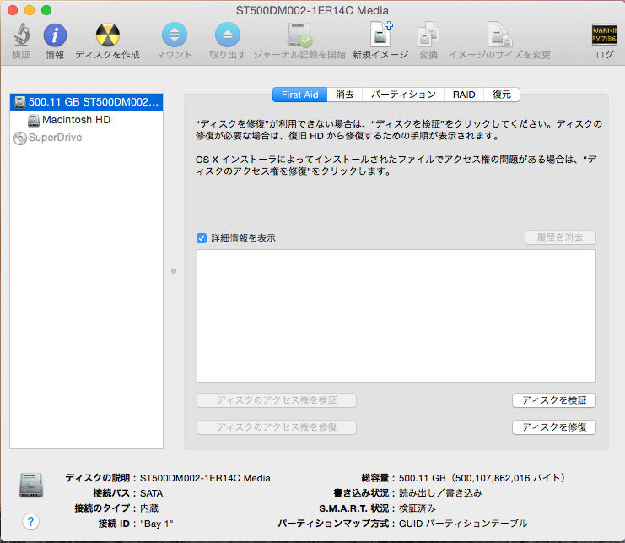This screenshot has height=543, width=625.
Task: Switch to the First Aid tab
Action: [299, 95]
